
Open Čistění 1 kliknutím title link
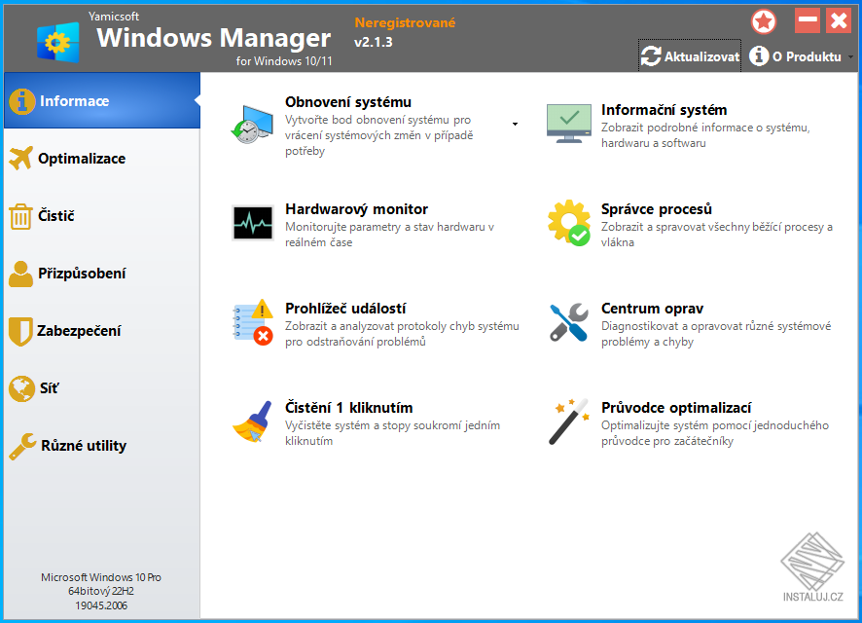348,408
